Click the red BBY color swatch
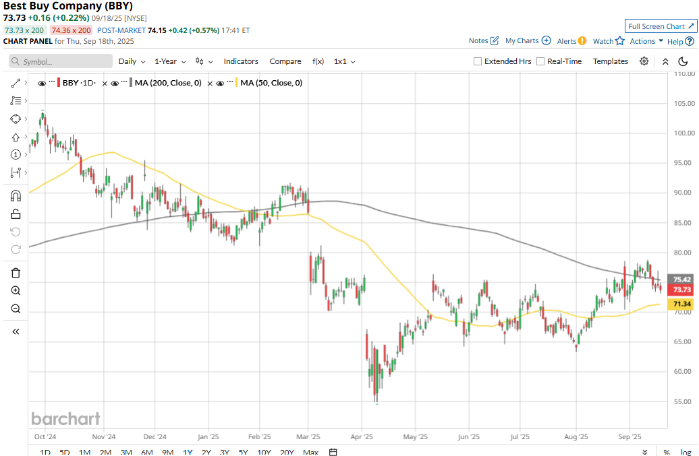This screenshot has height=456, width=699. [x=59, y=83]
